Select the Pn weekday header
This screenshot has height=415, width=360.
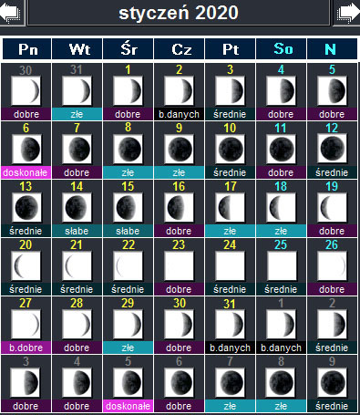(27, 49)
